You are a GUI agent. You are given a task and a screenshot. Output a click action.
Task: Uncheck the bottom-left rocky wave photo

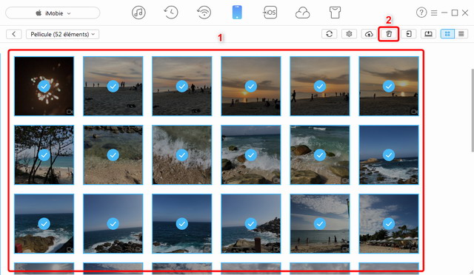click(x=44, y=224)
